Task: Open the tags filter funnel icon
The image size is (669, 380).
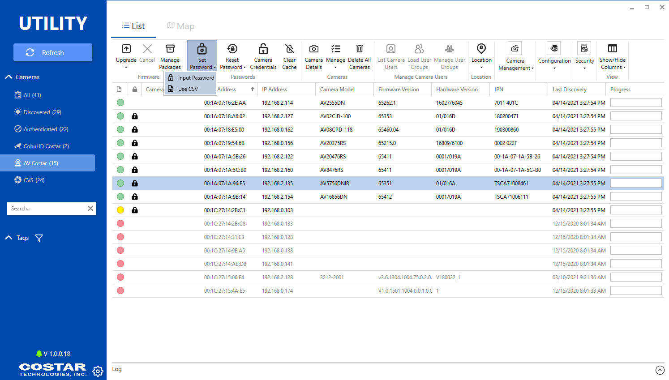Action: point(39,238)
